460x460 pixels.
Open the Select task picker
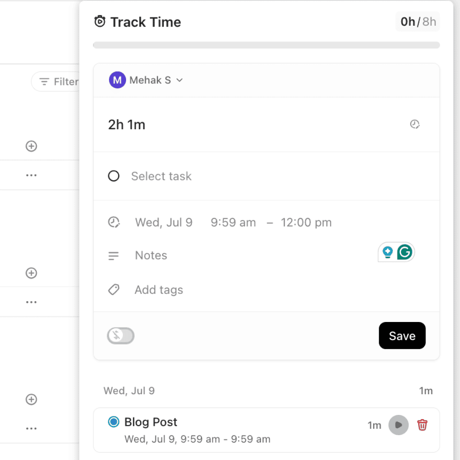(x=161, y=176)
